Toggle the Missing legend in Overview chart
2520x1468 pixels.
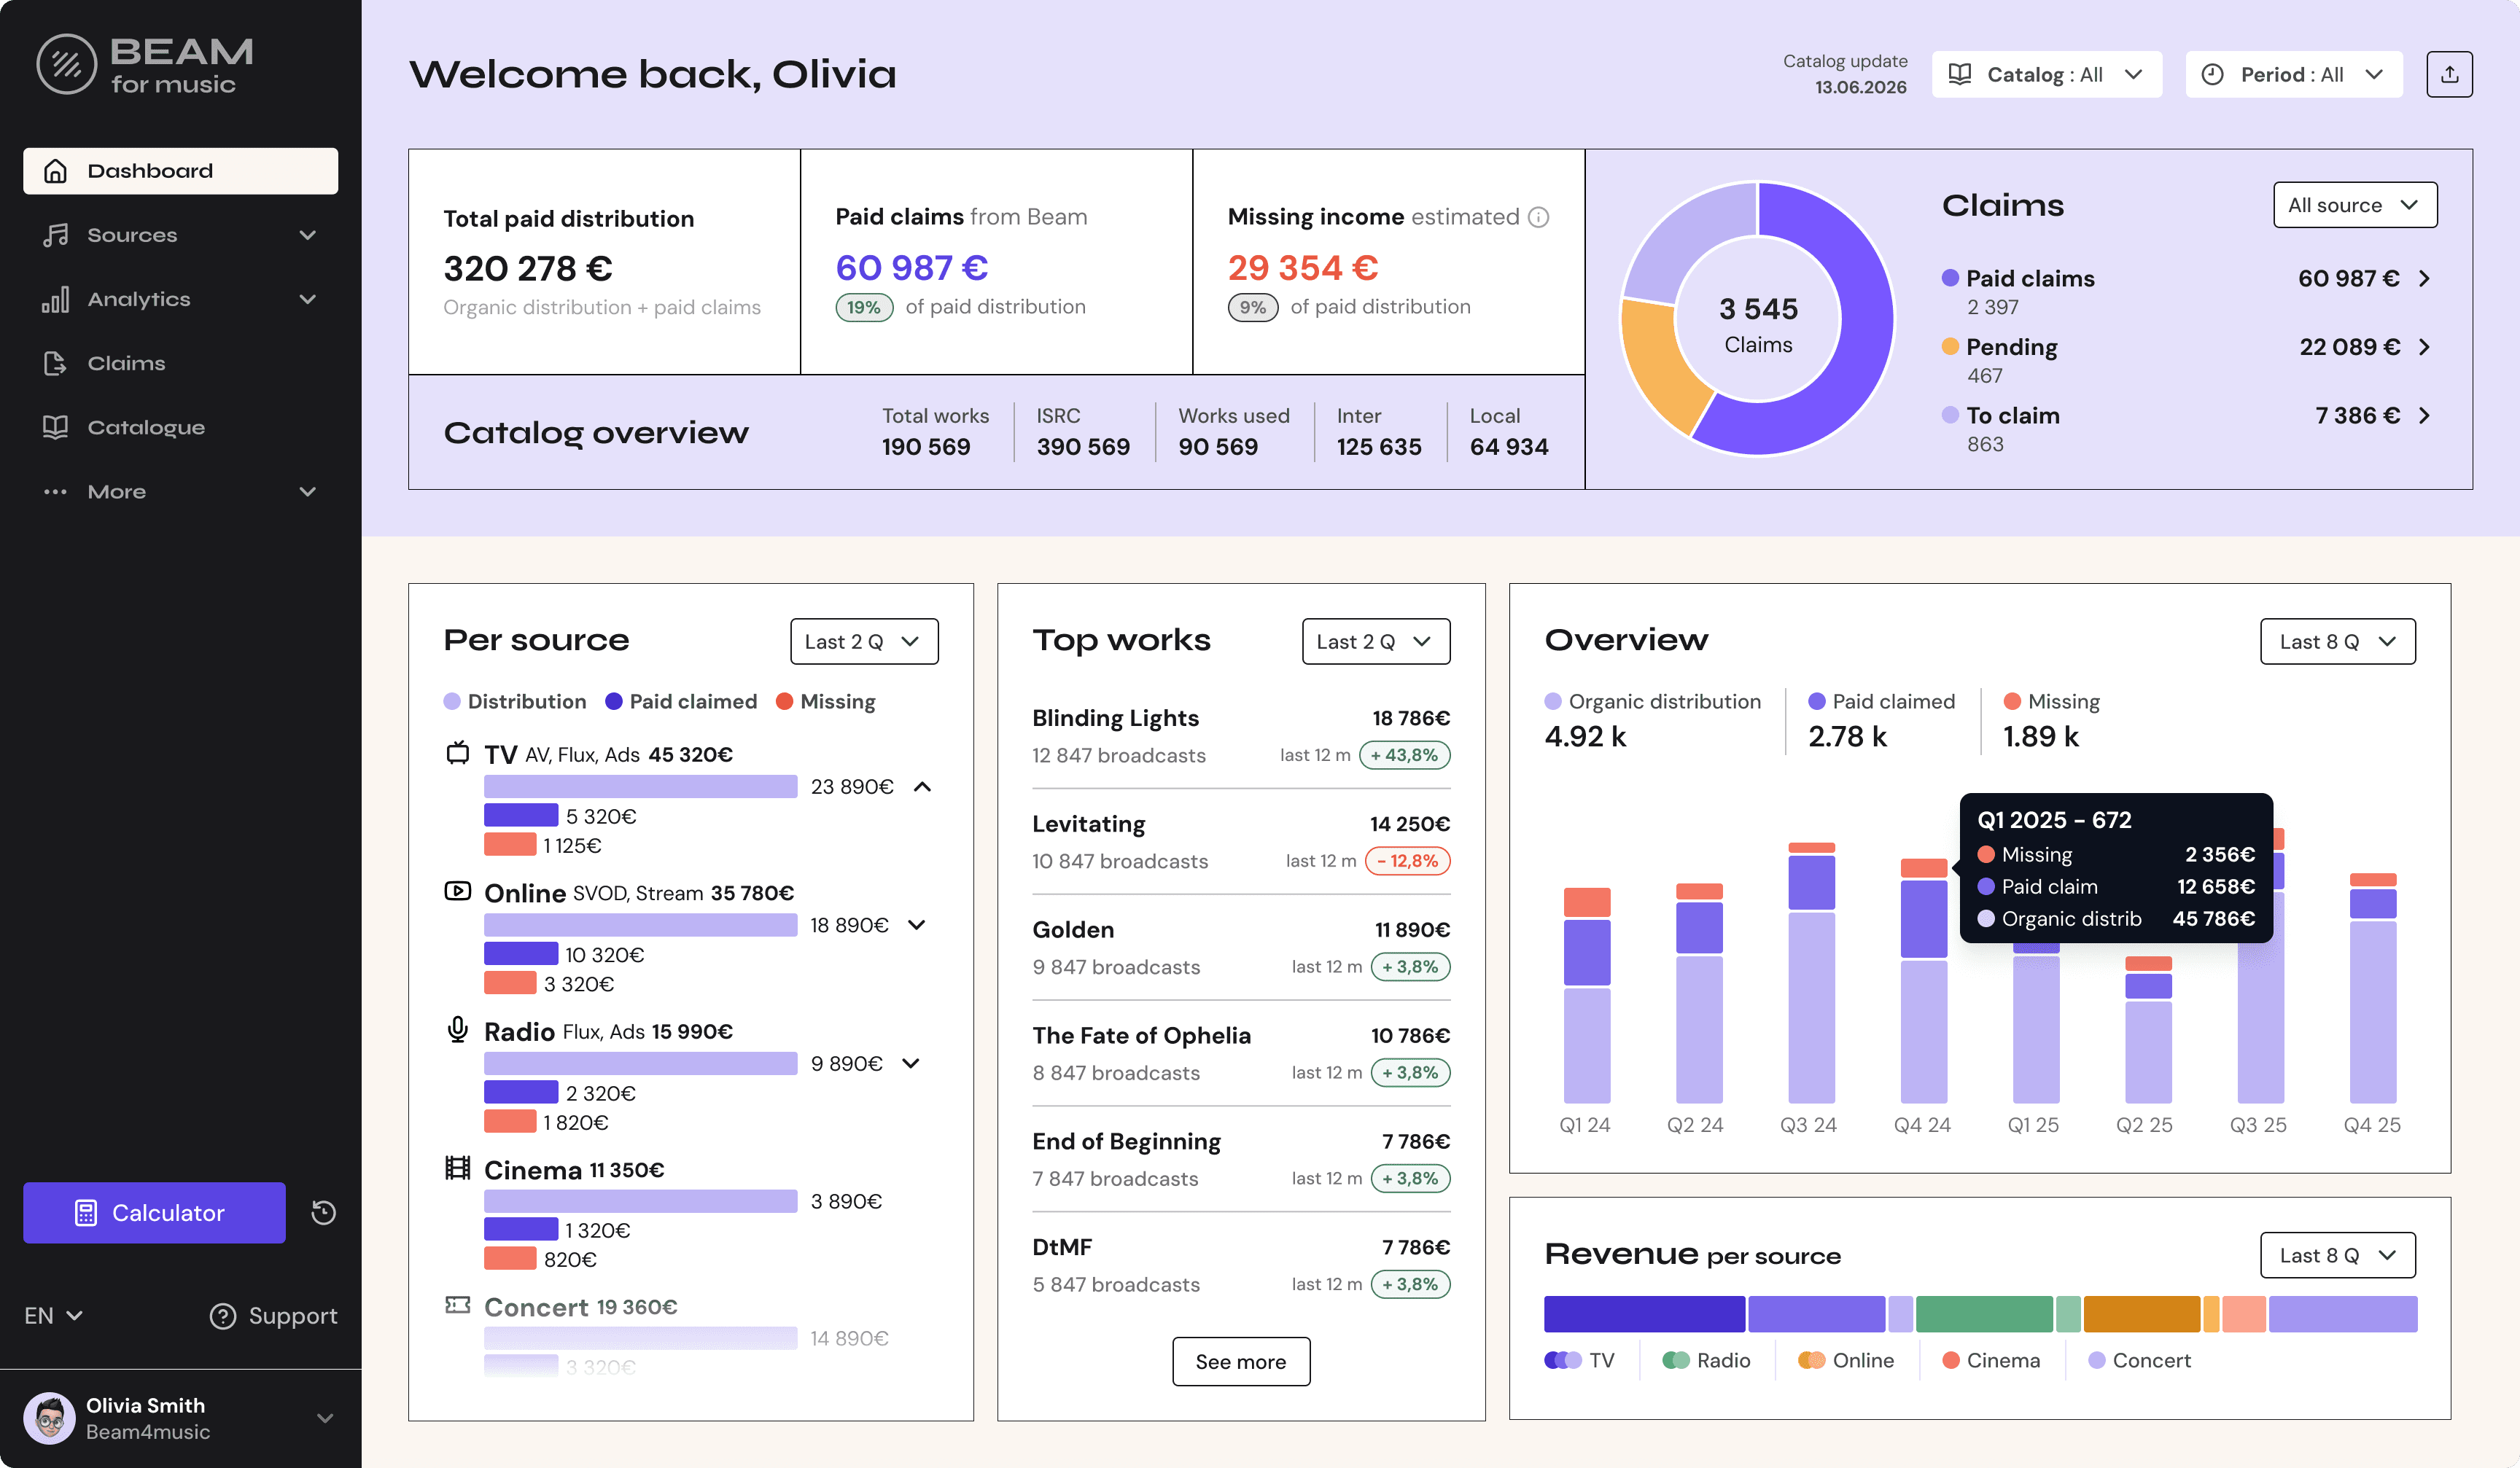coord(2051,701)
